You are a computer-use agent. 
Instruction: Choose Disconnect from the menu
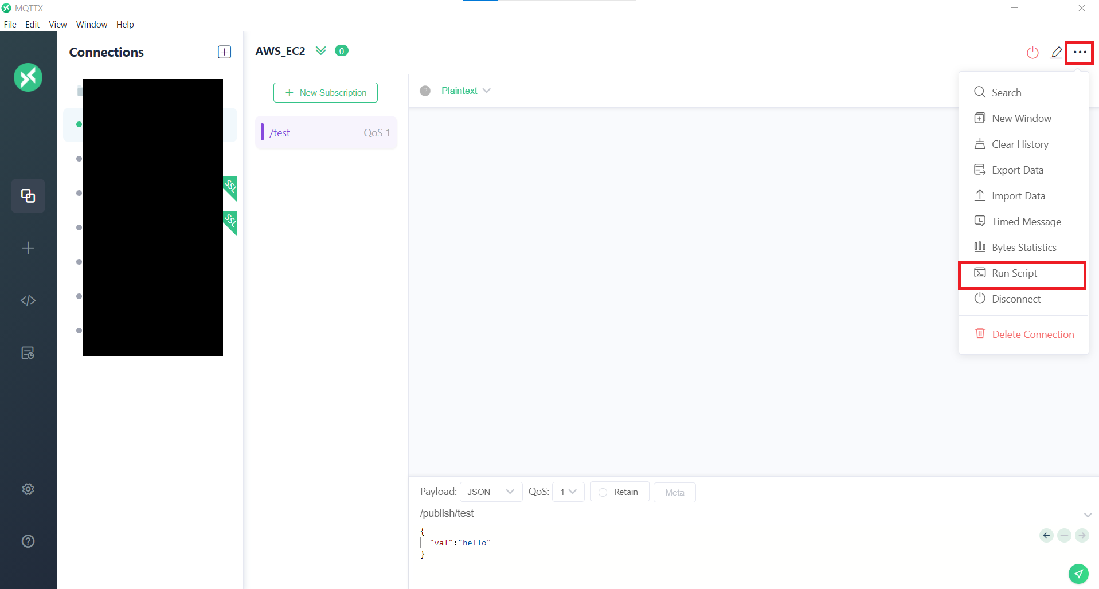pyautogui.click(x=1023, y=299)
